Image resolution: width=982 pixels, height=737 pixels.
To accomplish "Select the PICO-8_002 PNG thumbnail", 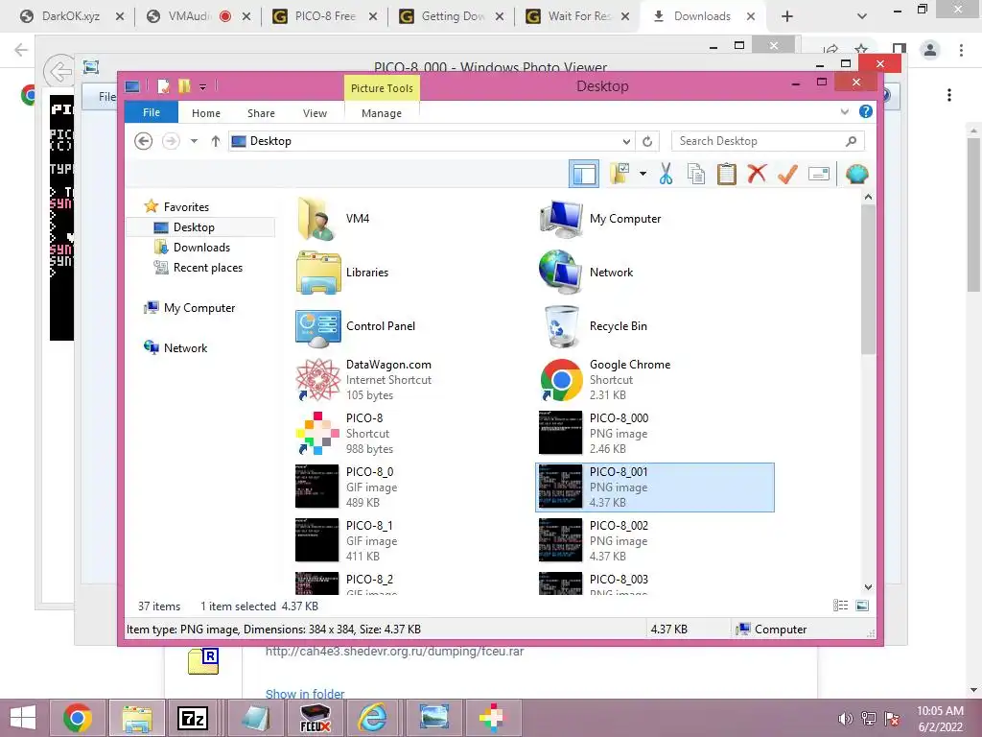I will point(560,540).
